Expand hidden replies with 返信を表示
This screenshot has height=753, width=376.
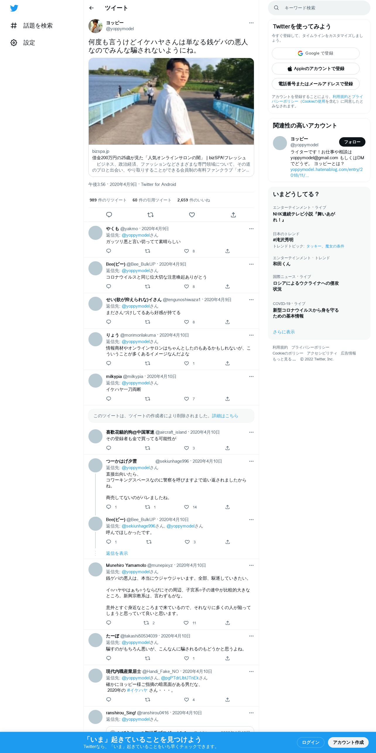click(117, 553)
